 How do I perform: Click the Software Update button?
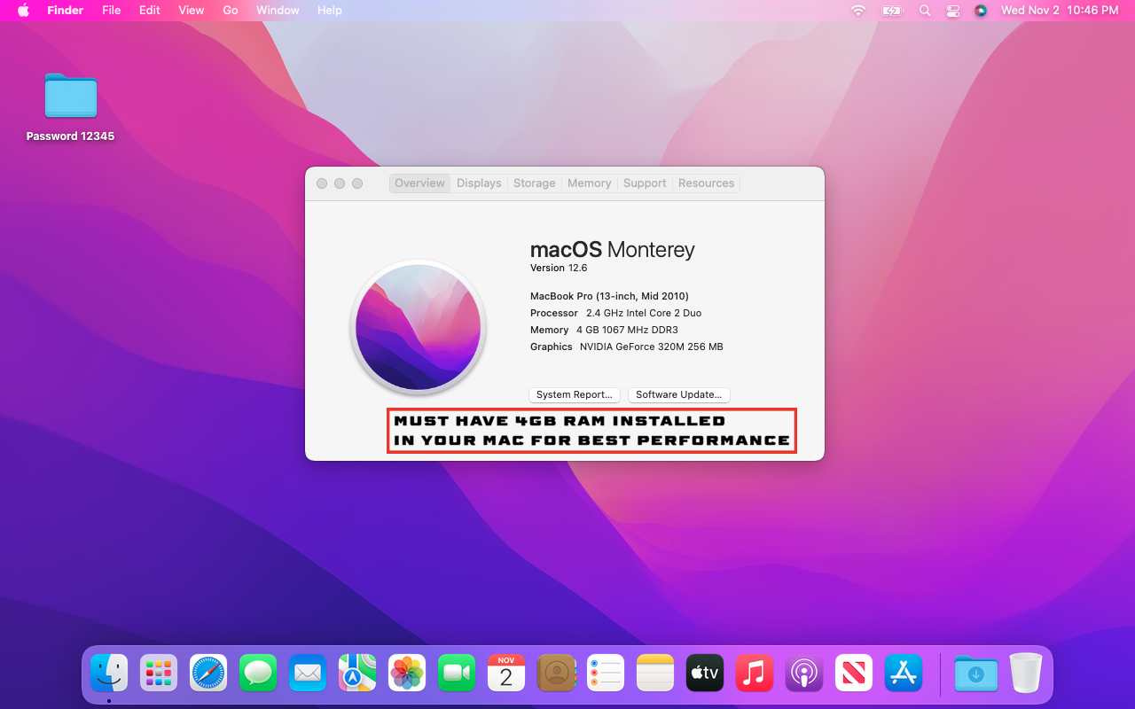point(678,395)
